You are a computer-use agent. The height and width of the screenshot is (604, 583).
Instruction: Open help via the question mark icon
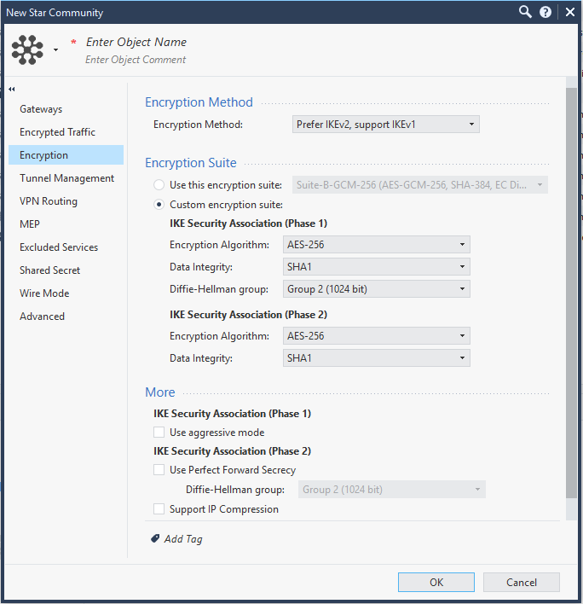click(x=545, y=12)
